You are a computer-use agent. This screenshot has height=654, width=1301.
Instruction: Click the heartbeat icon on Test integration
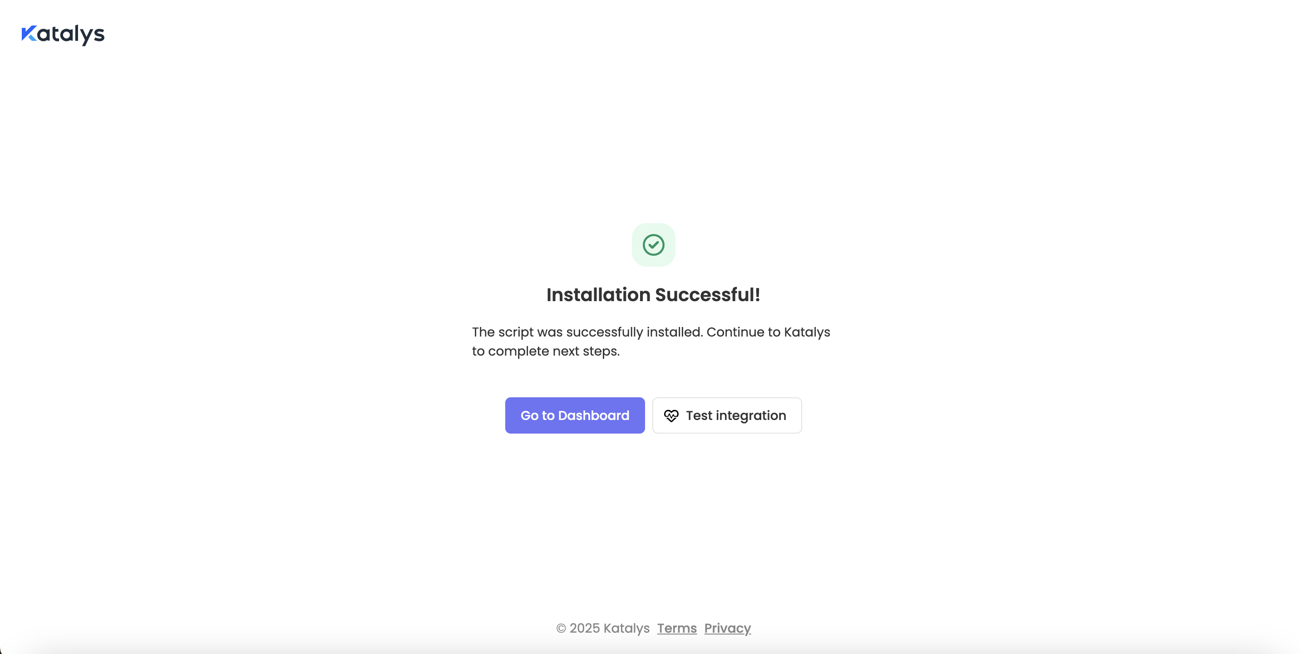671,415
